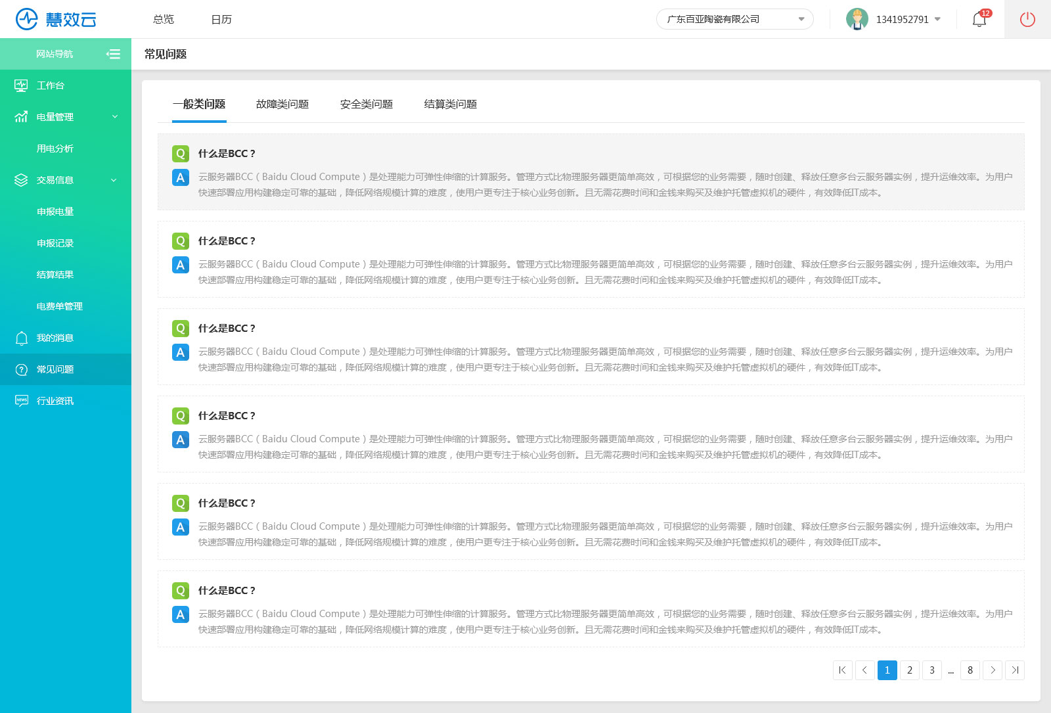This screenshot has width=1051, height=713.
Task: Switch to the 一般类问题 tab
Action: (199, 104)
